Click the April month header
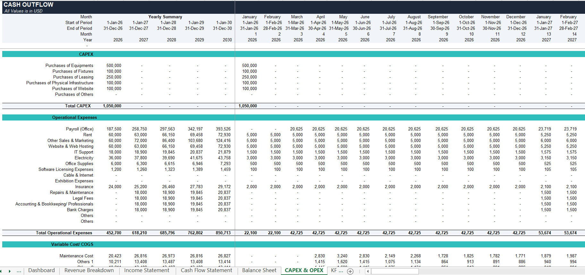This screenshot has height=275, width=585. point(320,17)
